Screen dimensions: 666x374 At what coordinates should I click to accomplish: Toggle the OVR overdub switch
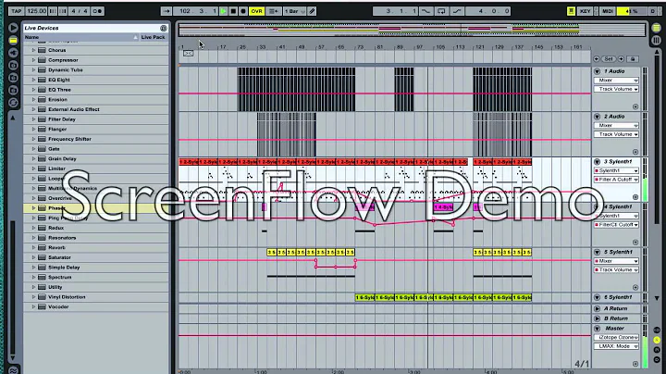[256, 11]
